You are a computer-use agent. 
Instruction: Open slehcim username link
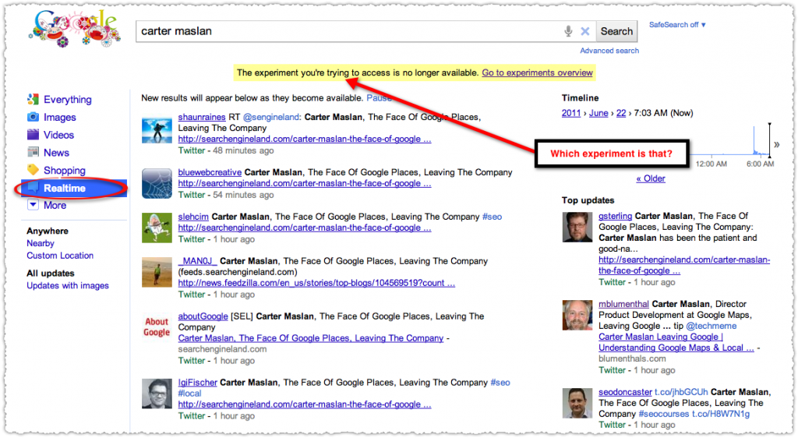pyautogui.click(x=193, y=217)
